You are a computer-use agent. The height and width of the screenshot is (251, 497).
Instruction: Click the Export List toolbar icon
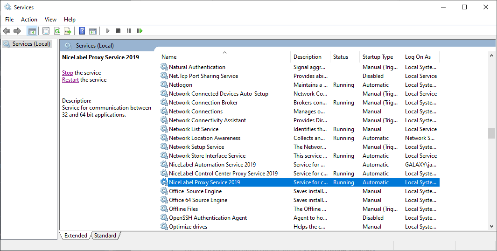point(68,31)
